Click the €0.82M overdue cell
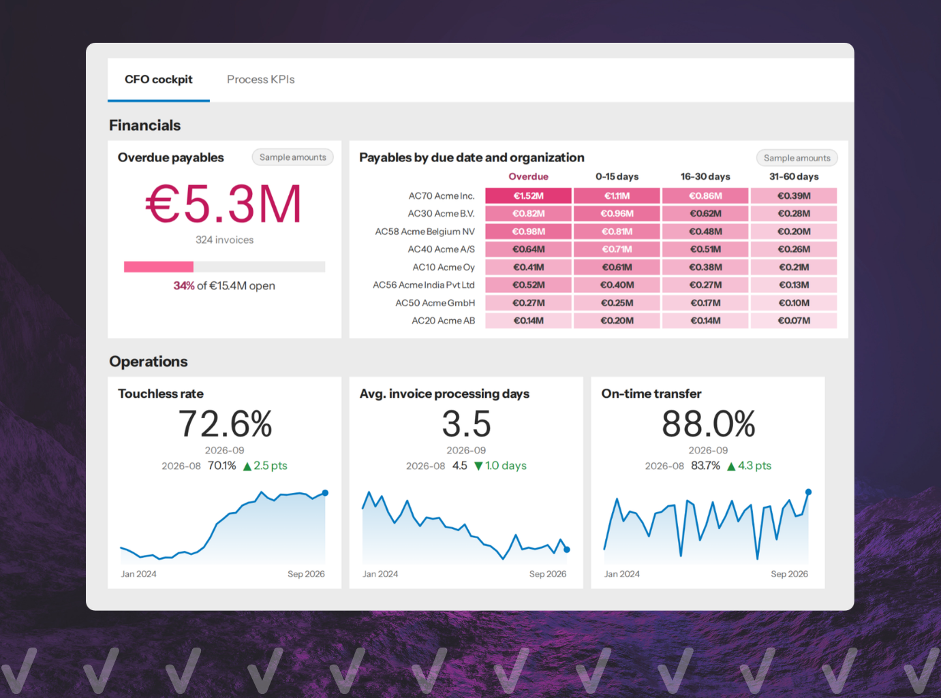This screenshot has width=941, height=698. tap(528, 214)
